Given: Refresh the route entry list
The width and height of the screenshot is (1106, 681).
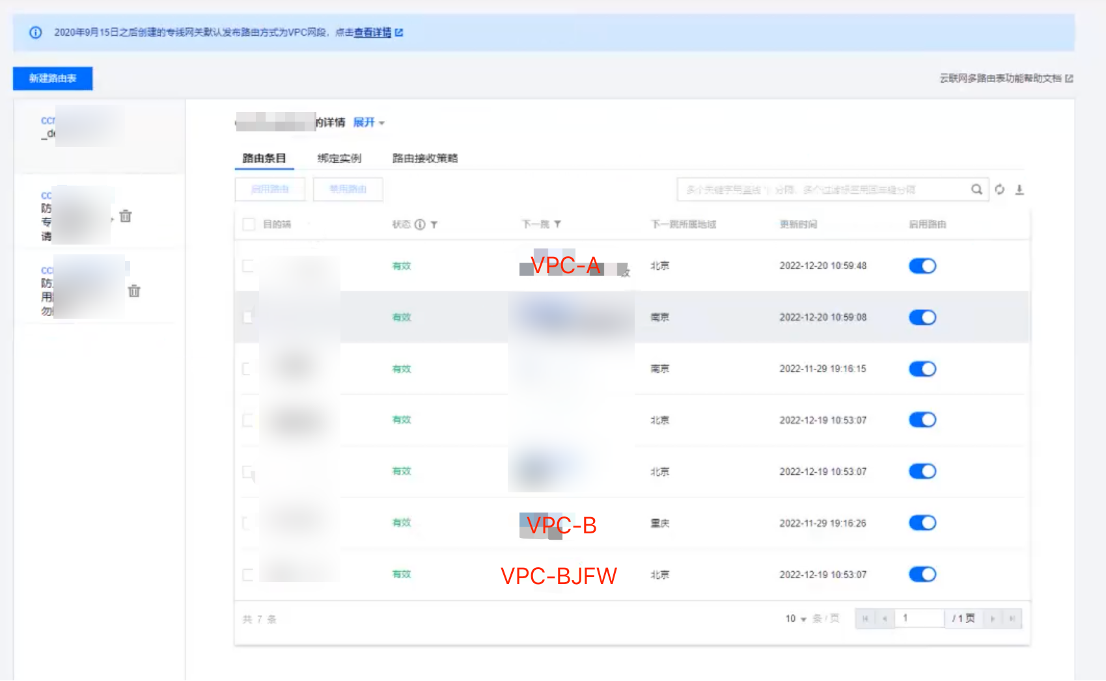Looking at the screenshot, I should [1000, 189].
